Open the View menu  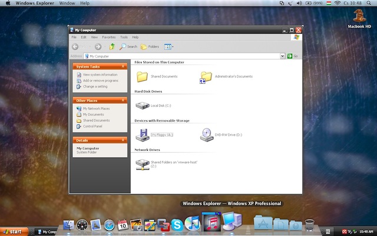[94, 37]
